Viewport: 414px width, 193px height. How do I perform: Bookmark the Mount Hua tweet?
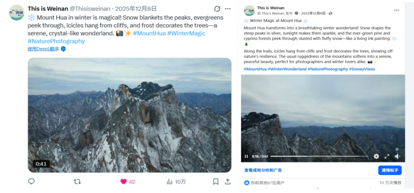[x=216, y=182]
